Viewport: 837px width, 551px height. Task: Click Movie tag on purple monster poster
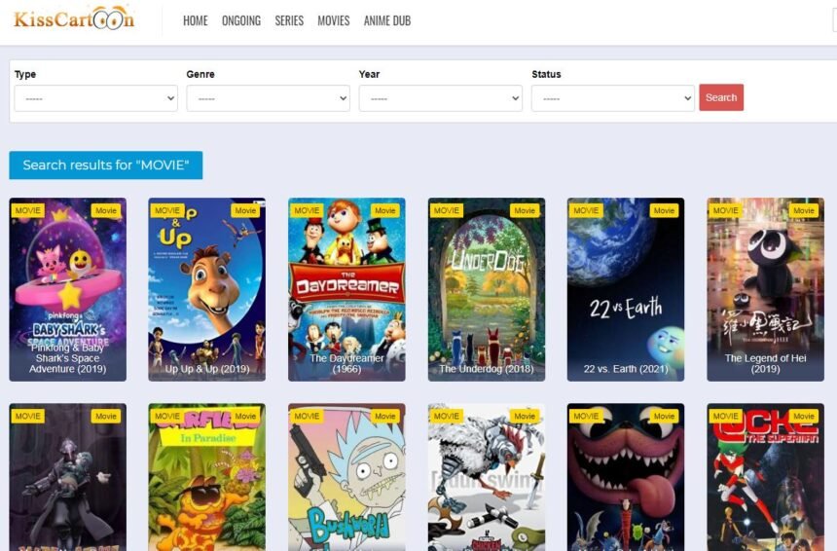[x=664, y=416]
